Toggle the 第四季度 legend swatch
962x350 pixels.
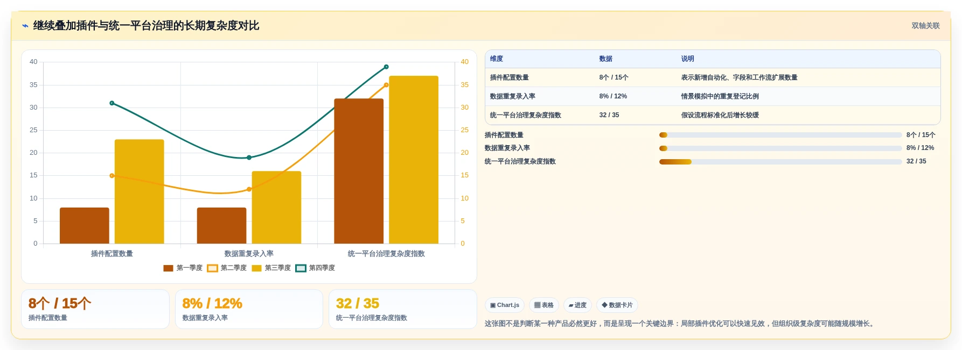pyautogui.click(x=301, y=268)
